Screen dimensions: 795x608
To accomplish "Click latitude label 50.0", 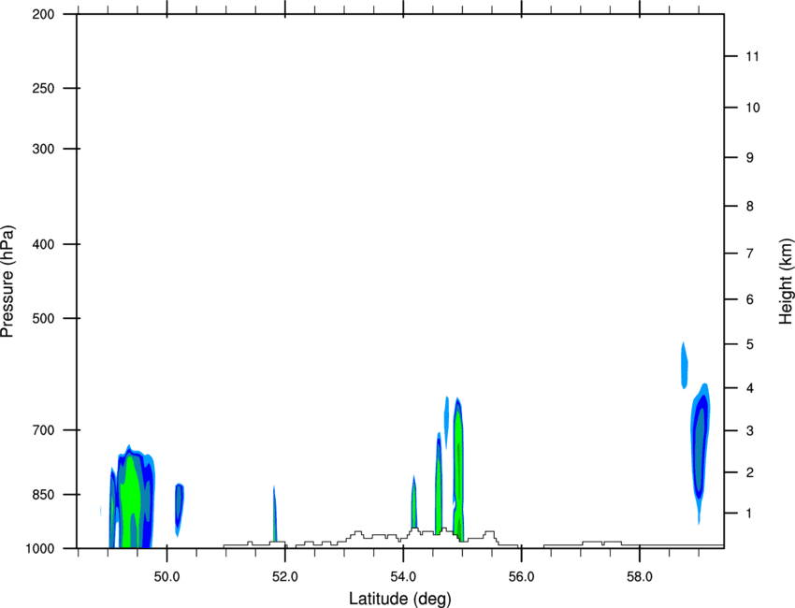I will click(166, 577).
